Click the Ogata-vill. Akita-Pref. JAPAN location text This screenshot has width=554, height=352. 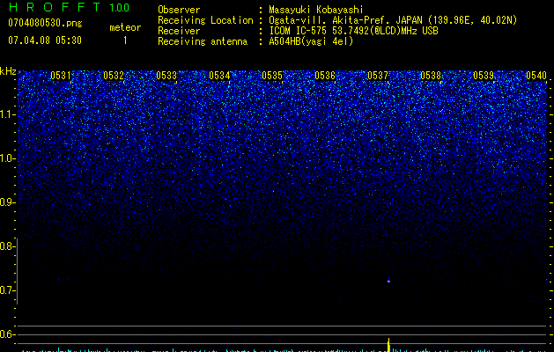tap(393, 20)
